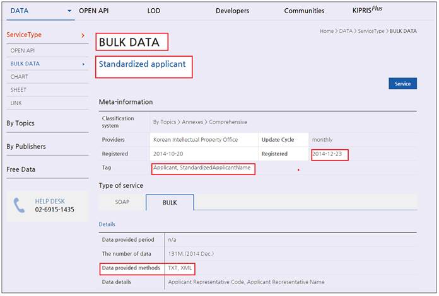Select the ServiceType sidebar heading
This screenshot has height=296, width=439.
24,35
